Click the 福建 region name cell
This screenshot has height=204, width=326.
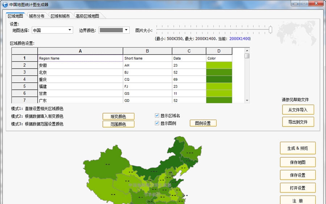tap(80, 86)
